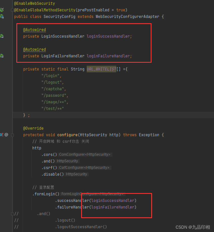Collapse the class annotation fold marker at @EnableGlobalMethodSecurity

(x=12, y=10)
